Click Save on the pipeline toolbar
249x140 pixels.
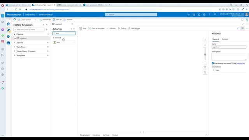pyautogui.click(x=83, y=28)
